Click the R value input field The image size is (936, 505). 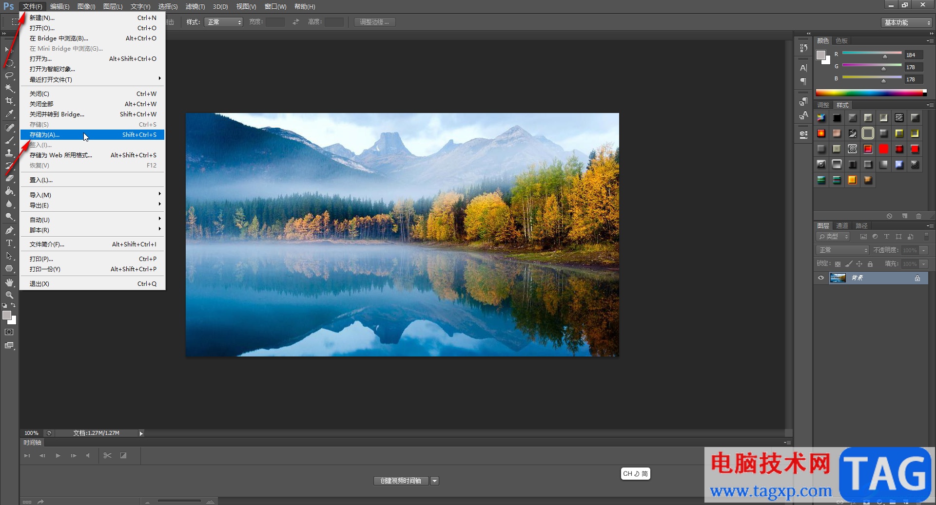914,55
